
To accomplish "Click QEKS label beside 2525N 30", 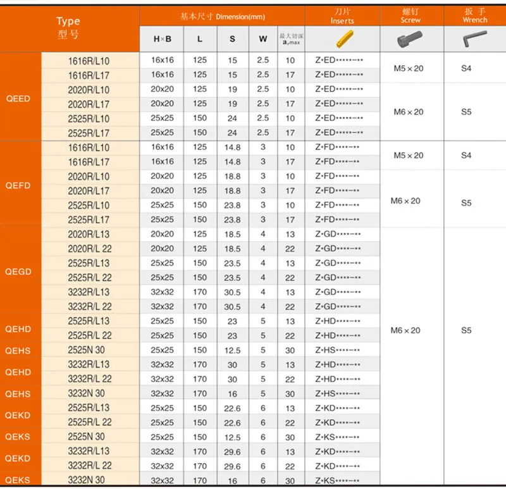I will [x=18, y=436].
